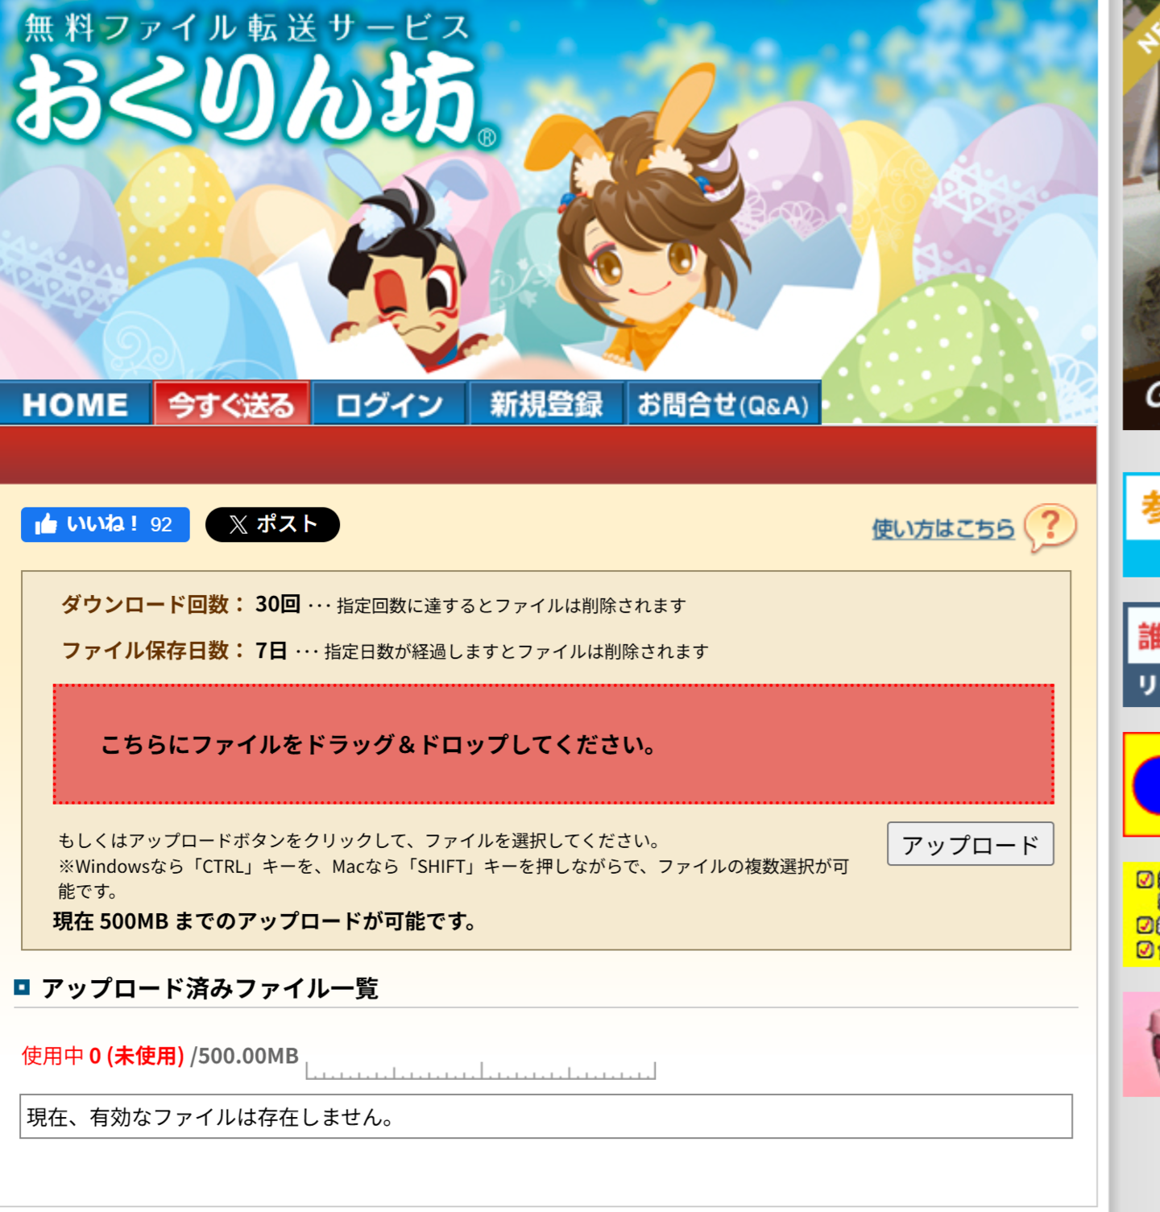Click the Facebook thumbs-up like icon
Image resolution: width=1160 pixels, height=1212 pixels.
click(x=46, y=524)
